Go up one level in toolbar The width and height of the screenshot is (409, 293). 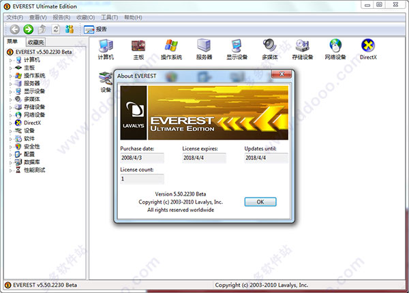click(x=42, y=29)
